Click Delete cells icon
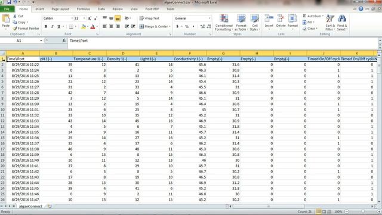This screenshot has height=215, width=382. tap(281, 19)
